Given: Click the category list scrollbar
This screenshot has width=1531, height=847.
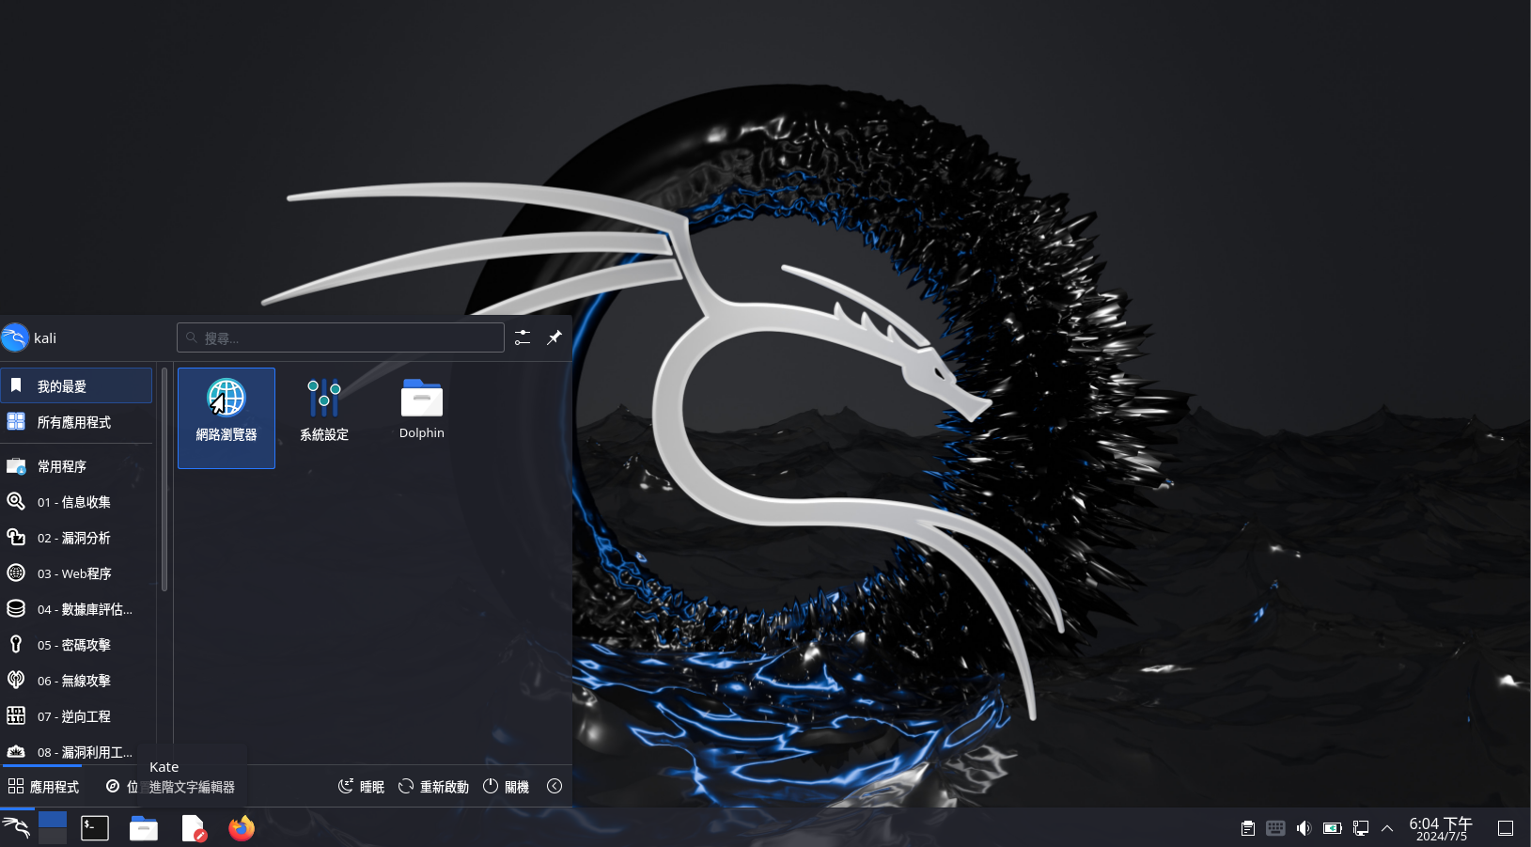Looking at the screenshot, I should coord(164,479).
